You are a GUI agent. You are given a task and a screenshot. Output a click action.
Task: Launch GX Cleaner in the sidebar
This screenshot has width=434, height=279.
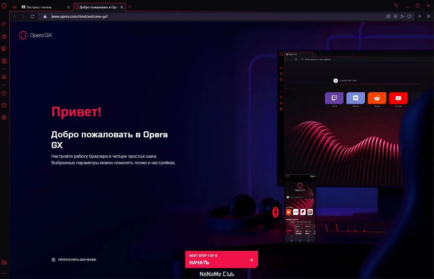(x=4, y=36)
